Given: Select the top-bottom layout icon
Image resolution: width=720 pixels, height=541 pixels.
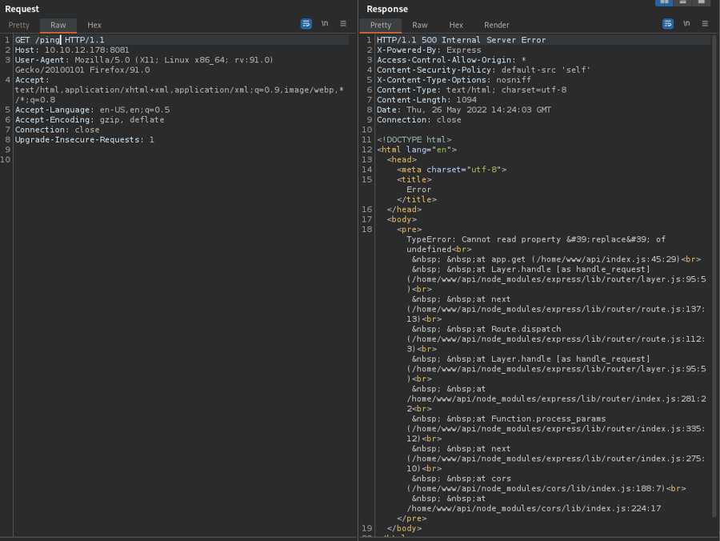Looking at the screenshot, I should click(682, 2).
